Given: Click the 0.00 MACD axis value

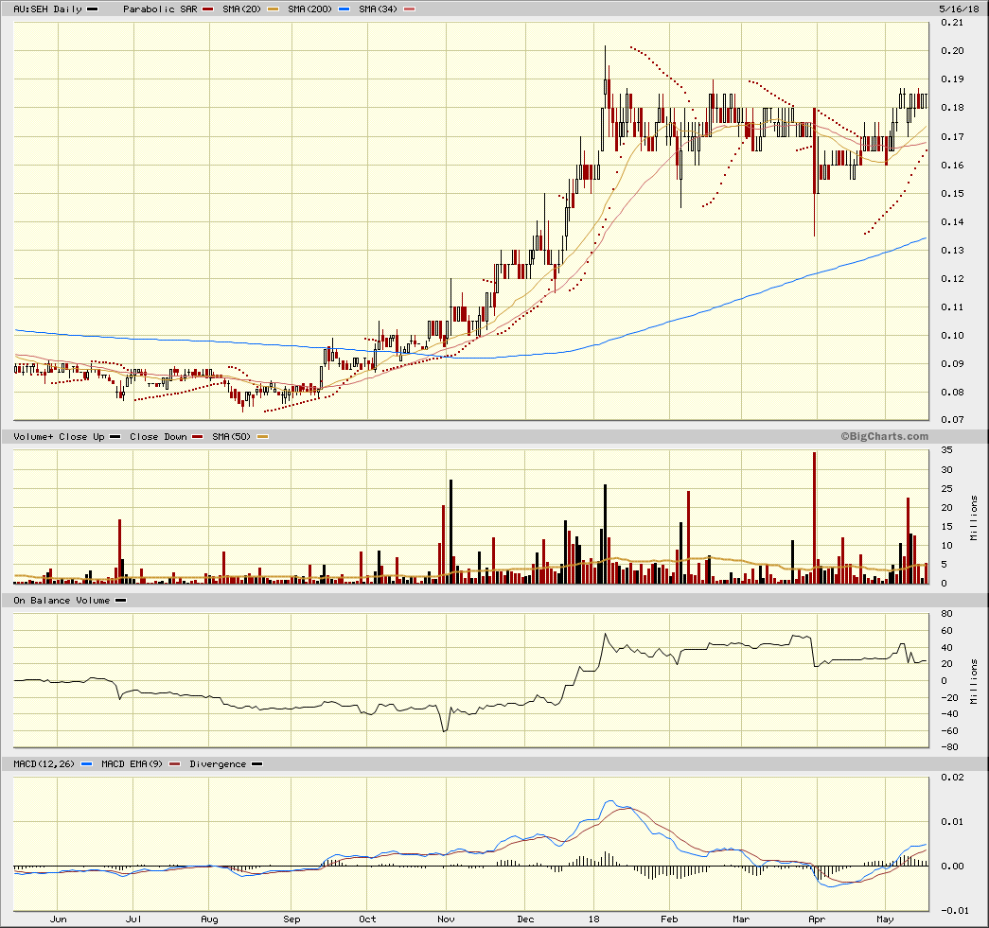Looking at the screenshot, I should 952,867.
